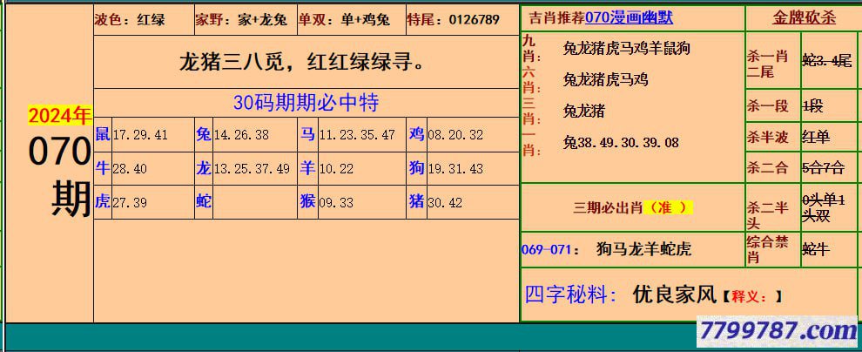Click the 鼠 zodiac label
This screenshot has width=862, height=352.
103,133
